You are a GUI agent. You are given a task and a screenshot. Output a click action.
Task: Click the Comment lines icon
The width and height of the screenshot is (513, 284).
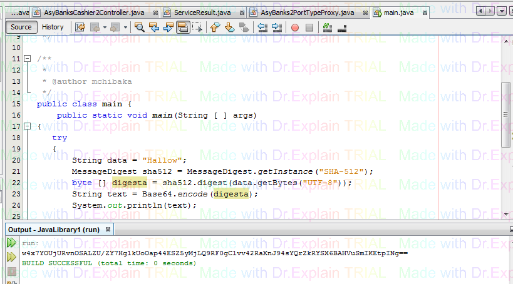click(x=327, y=28)
